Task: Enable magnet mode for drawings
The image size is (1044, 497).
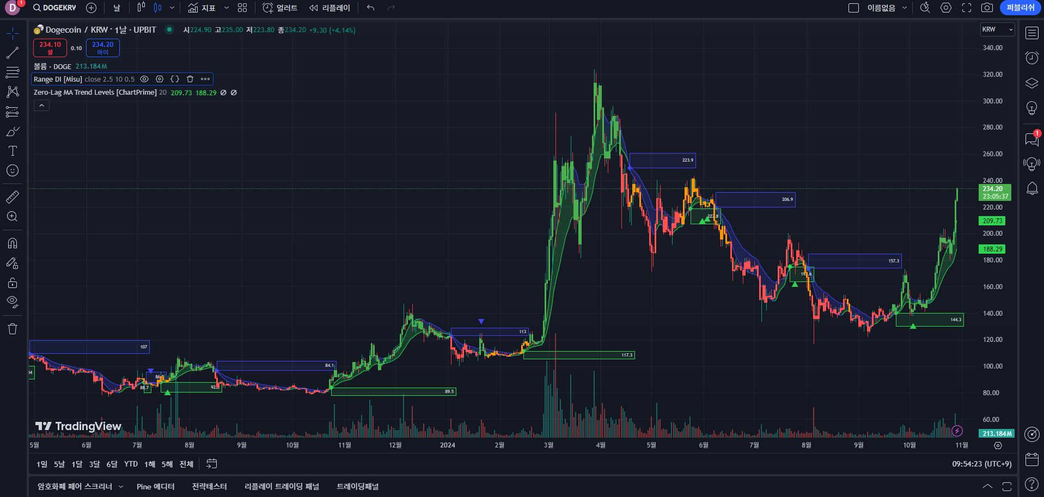Action: click(x=13, y=243)
